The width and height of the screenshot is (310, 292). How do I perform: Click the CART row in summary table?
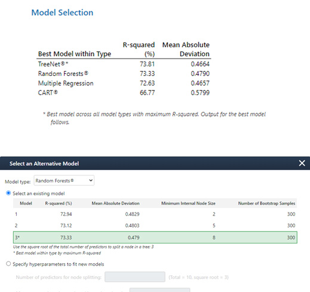pos(124,93)
